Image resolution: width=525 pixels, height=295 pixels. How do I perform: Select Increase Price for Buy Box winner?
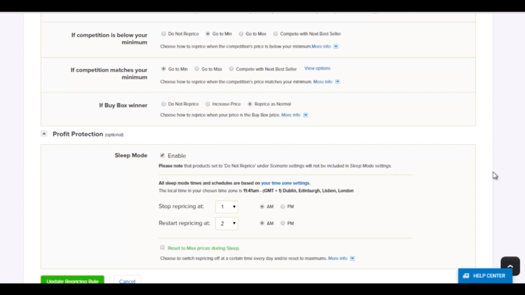coord(208,104)
